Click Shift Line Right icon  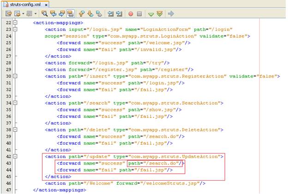[x=119, y=13]
